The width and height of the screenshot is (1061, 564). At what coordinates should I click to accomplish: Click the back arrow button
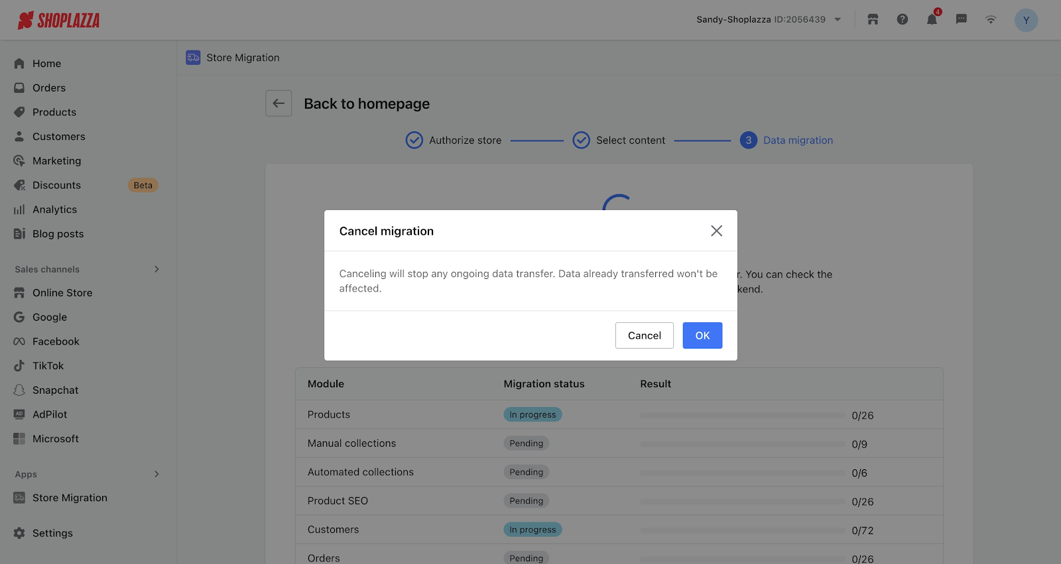(279, 103)
